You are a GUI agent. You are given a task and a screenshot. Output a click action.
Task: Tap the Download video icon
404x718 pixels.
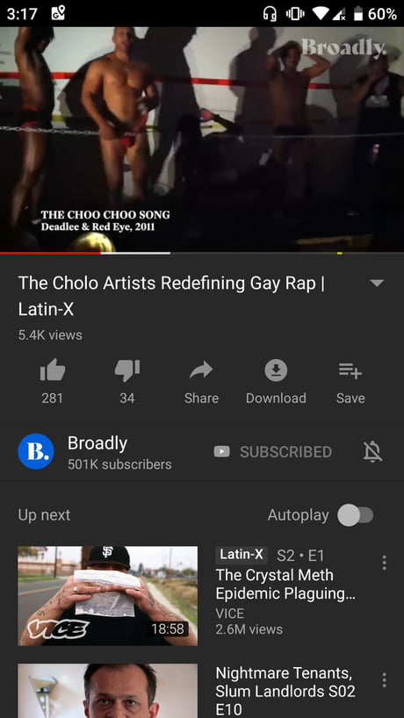coord(276,370)
